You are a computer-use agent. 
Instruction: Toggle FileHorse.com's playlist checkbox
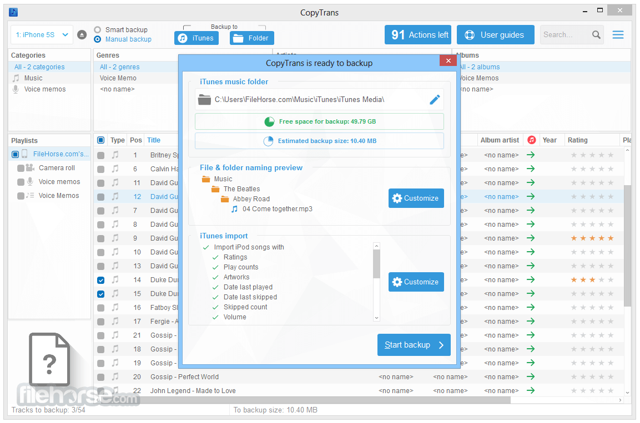point(15,154)
